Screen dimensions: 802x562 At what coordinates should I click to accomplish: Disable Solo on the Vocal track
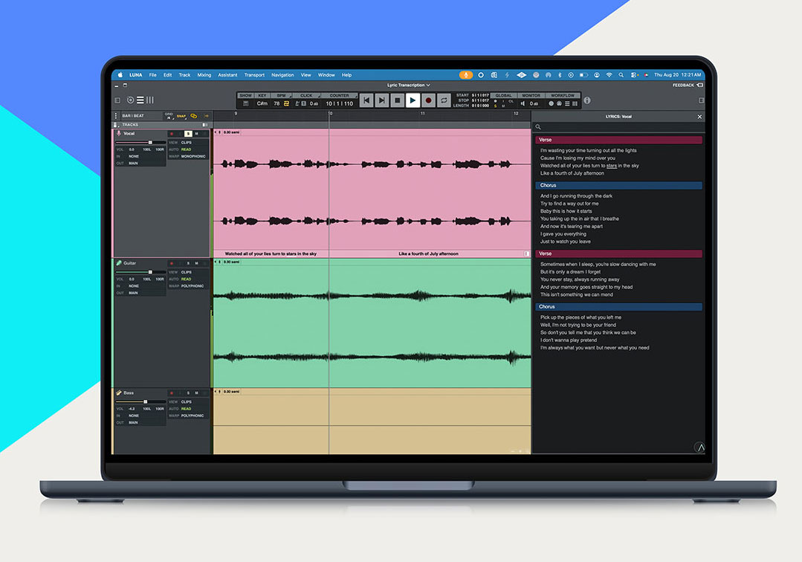pyautogui.click(x=188, y=134)
